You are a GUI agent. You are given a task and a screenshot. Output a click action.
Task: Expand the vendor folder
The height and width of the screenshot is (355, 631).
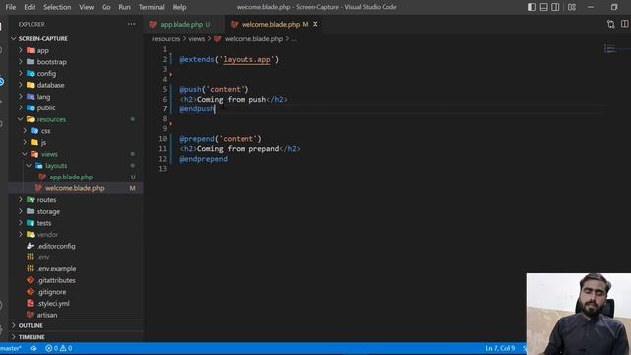pos(21,235)
